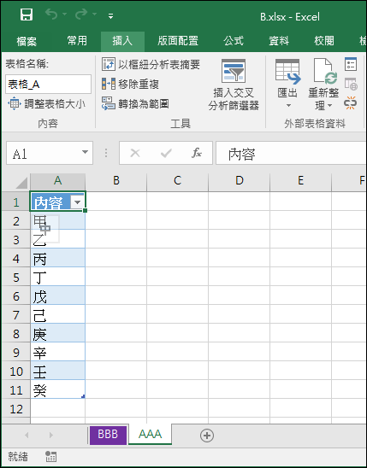Switch to the BBB sheet tab
Viewport: 367px width, 468px height.
pyautogui.click(x=108, y=435)
